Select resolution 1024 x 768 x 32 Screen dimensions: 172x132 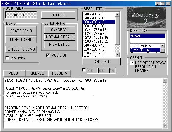coord(99,34)
